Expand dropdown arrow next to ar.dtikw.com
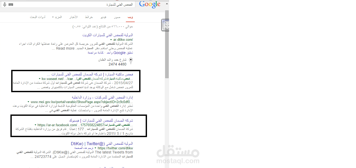This screenshot has height=168, width=356. [111, 40]
